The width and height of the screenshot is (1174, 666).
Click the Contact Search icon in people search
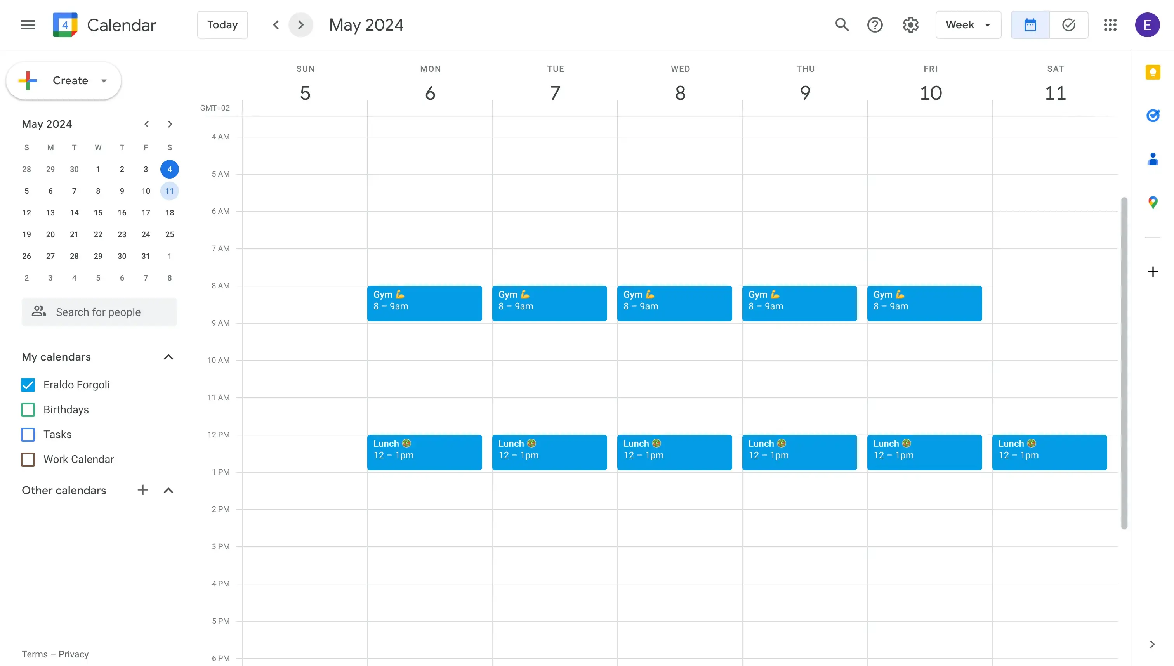coord(38,312)
